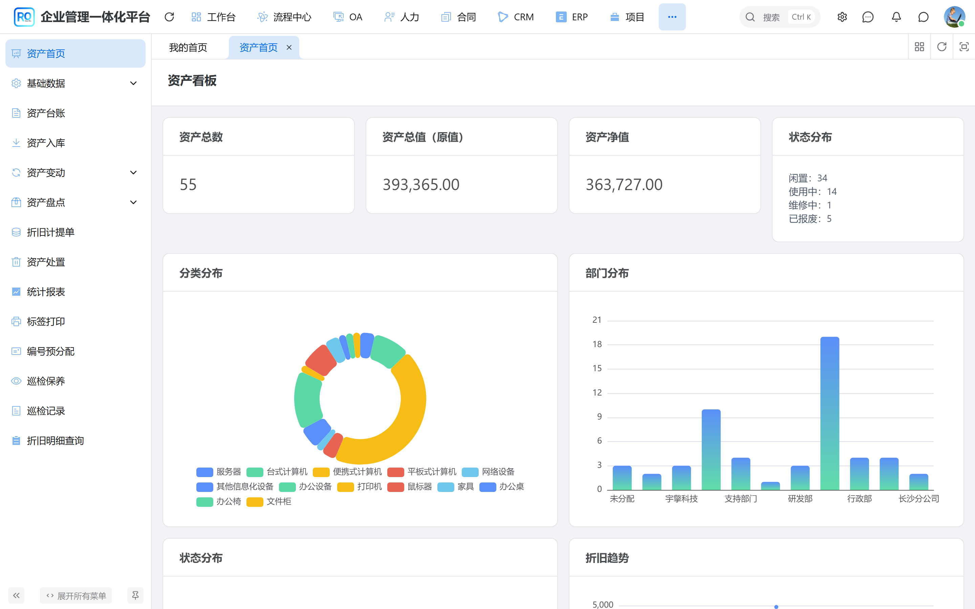Open the settings gear icon
The image size is (975, 609).
pyautogui.click(x=842, y=17)
